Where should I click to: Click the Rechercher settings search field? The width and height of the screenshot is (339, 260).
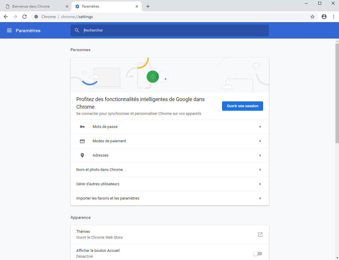coord(175,30)
